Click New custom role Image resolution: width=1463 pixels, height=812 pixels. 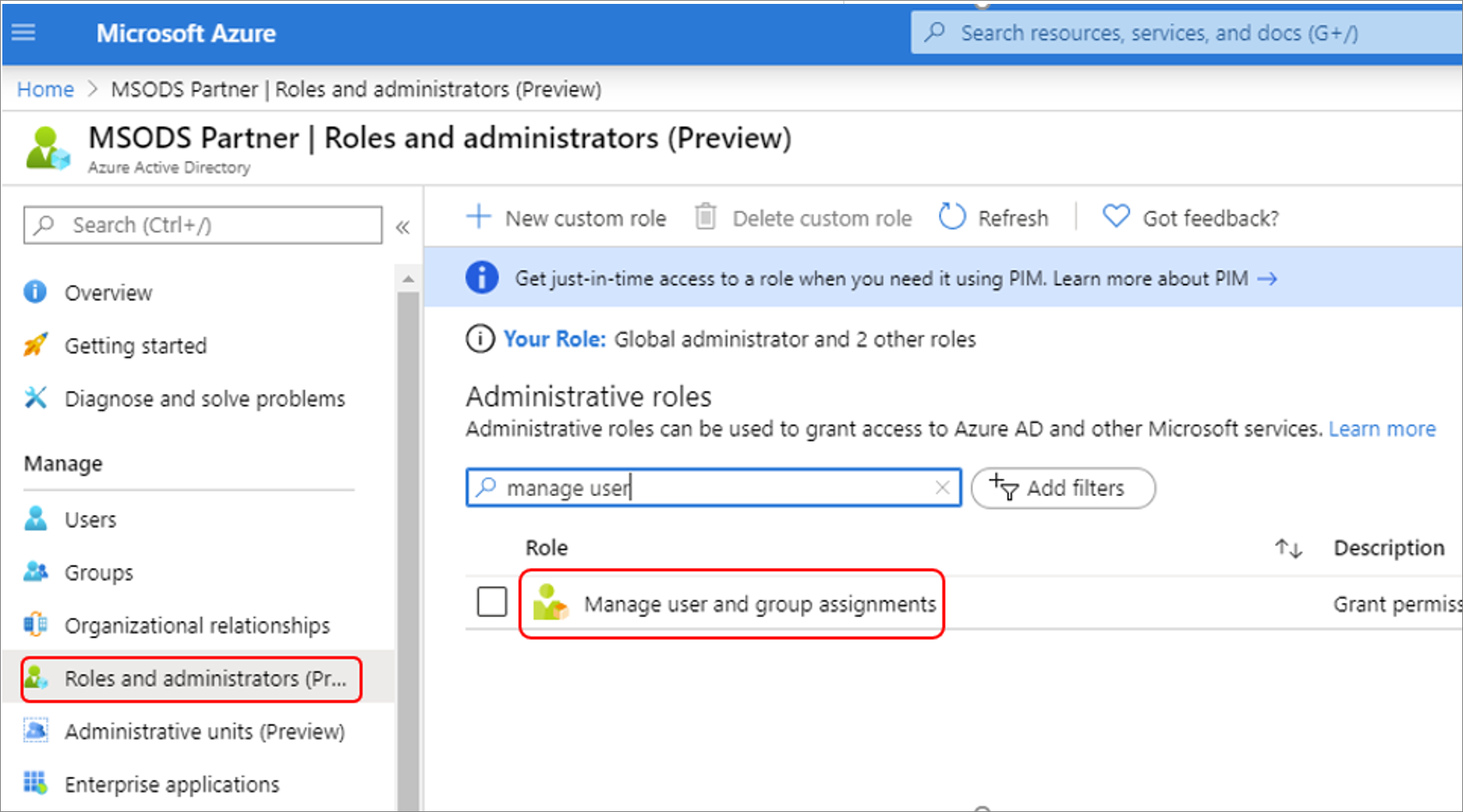point(585,218)
